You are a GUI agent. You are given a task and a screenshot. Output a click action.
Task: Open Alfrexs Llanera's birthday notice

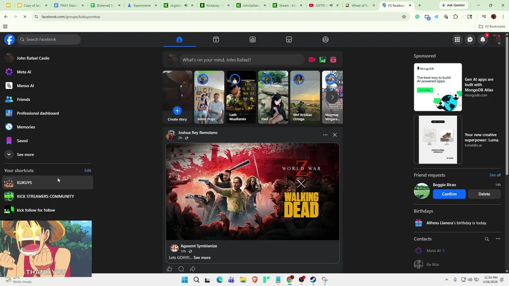(x=457, y=223)
